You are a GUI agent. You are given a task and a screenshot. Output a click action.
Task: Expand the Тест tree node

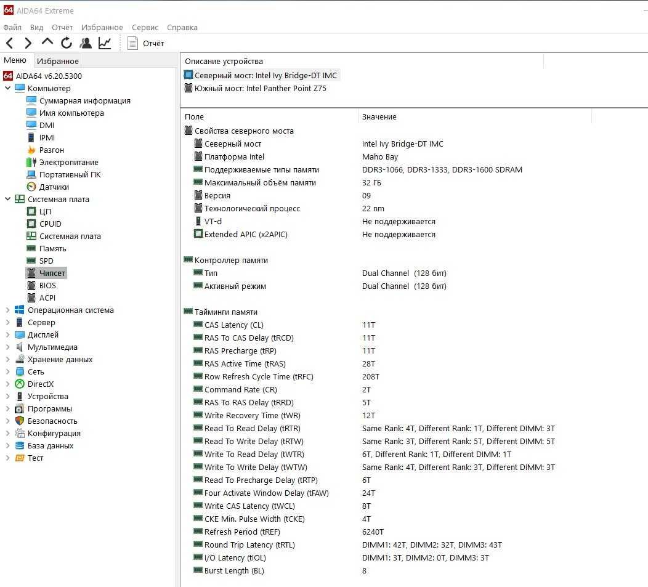(x=7, y=458)
